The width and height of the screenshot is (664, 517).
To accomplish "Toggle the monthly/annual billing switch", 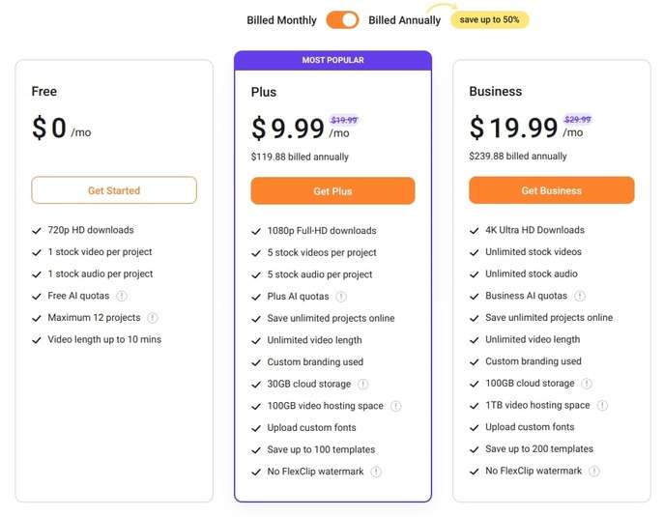I will 342,20.
